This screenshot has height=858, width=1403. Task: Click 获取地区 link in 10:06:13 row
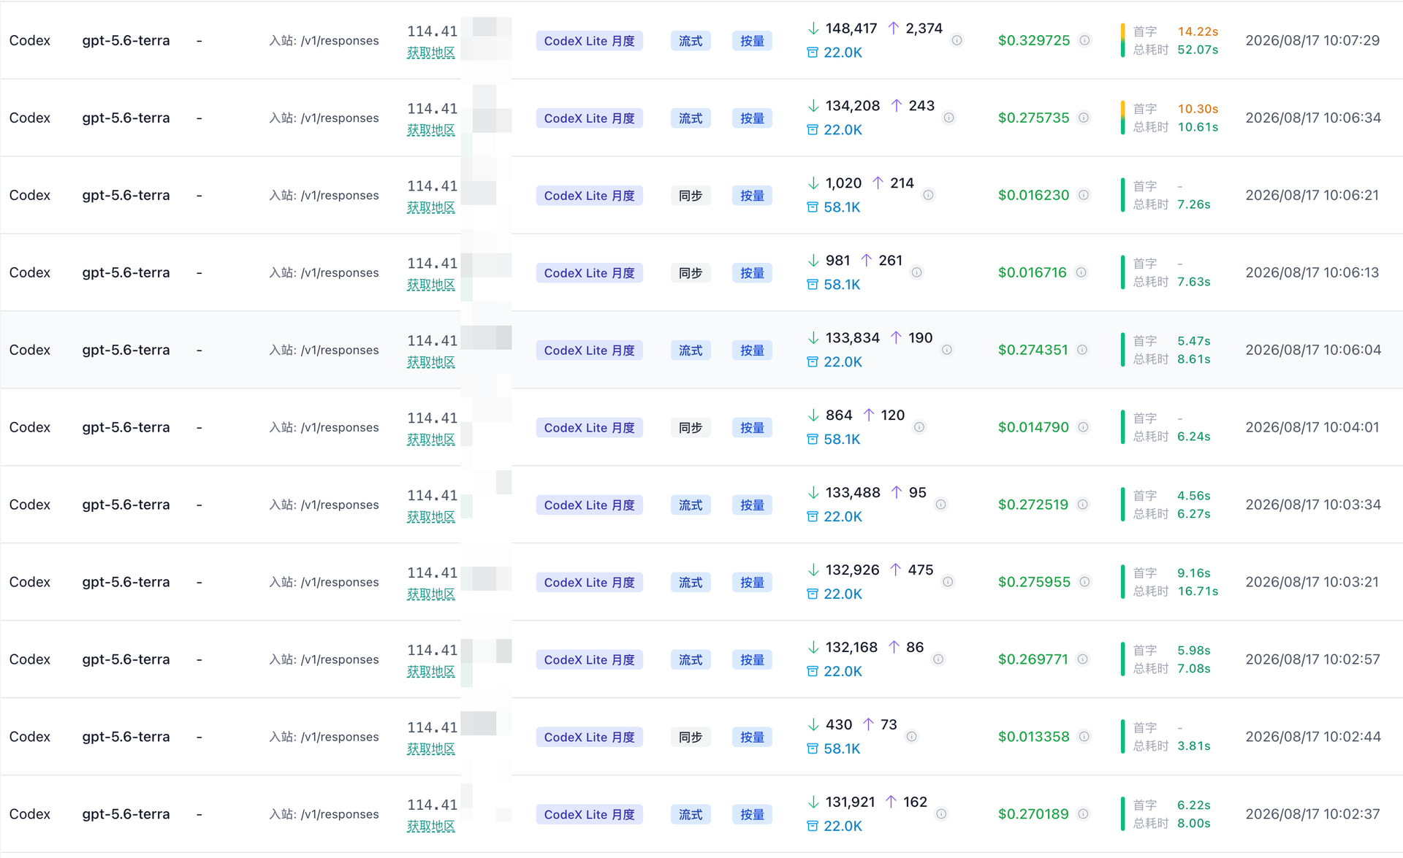click(431, 286)
